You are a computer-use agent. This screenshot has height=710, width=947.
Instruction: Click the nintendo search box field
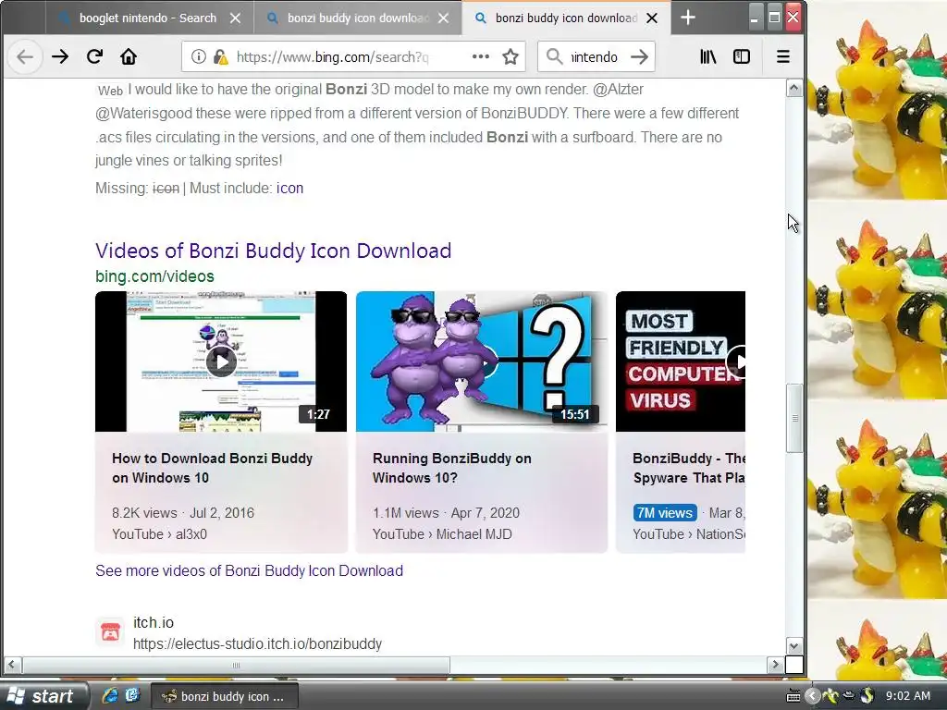coord(595,56)
